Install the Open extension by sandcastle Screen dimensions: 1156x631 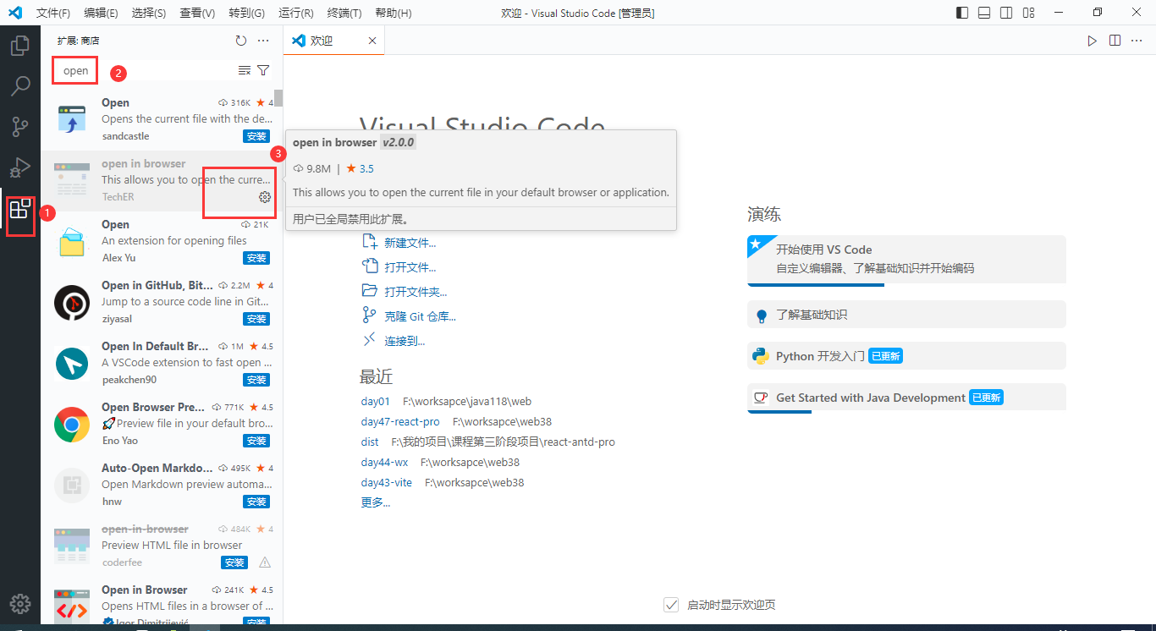[x=256, y=136]
